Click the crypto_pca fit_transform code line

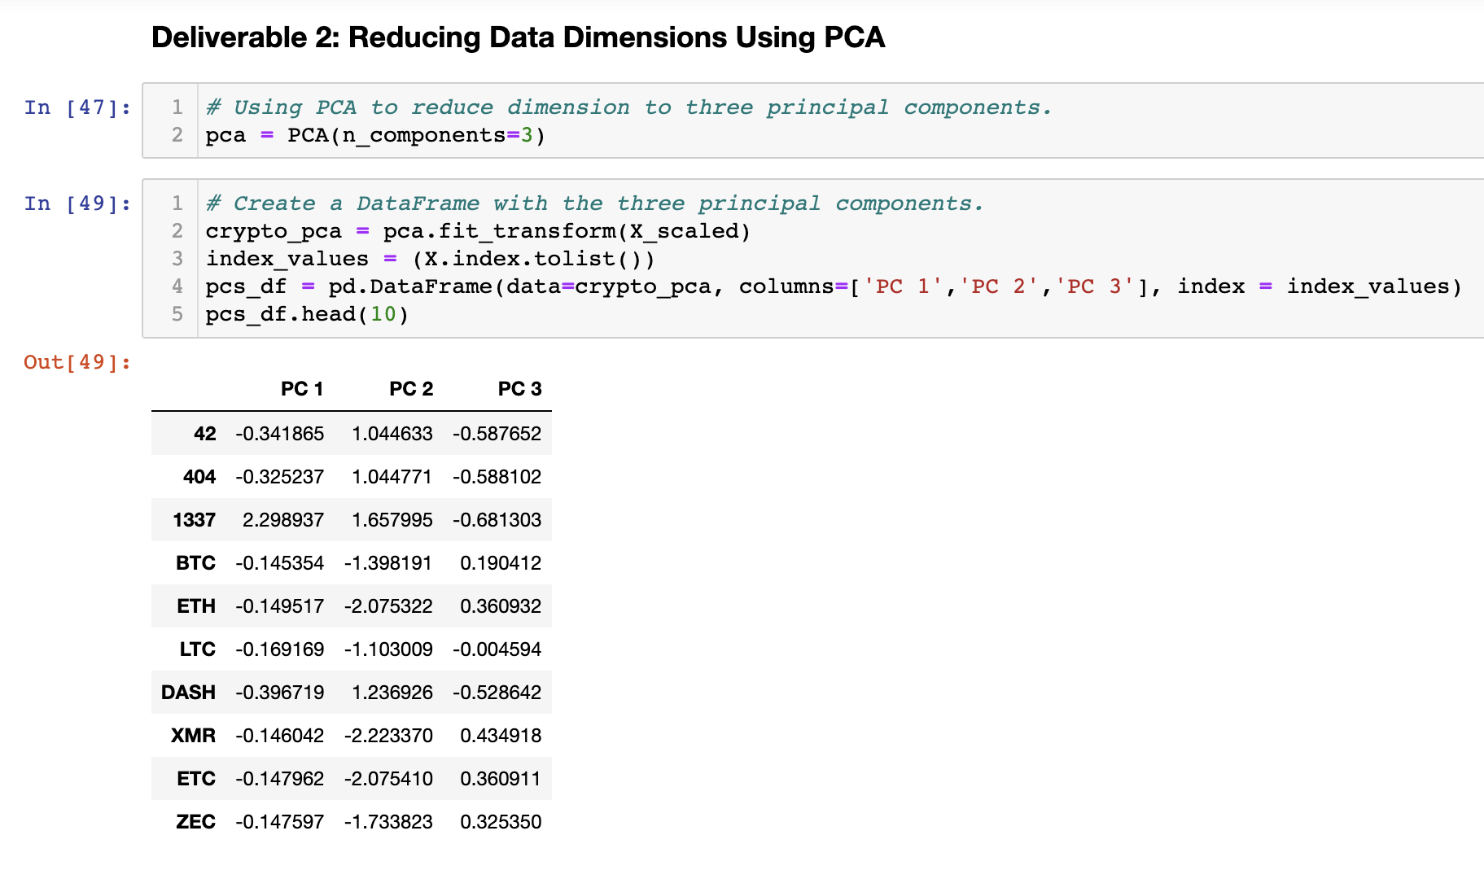(478, 231)
